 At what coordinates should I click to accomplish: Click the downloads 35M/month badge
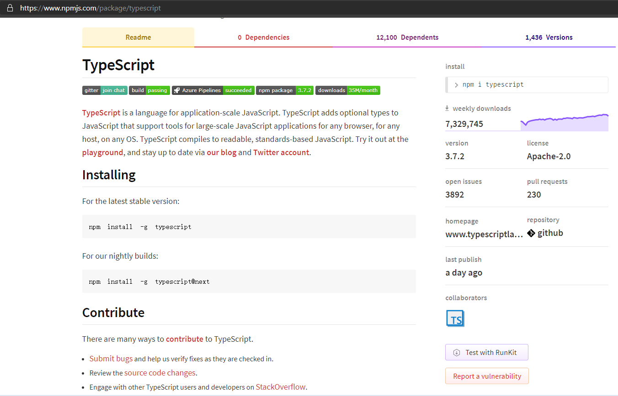tap(347, 90)
